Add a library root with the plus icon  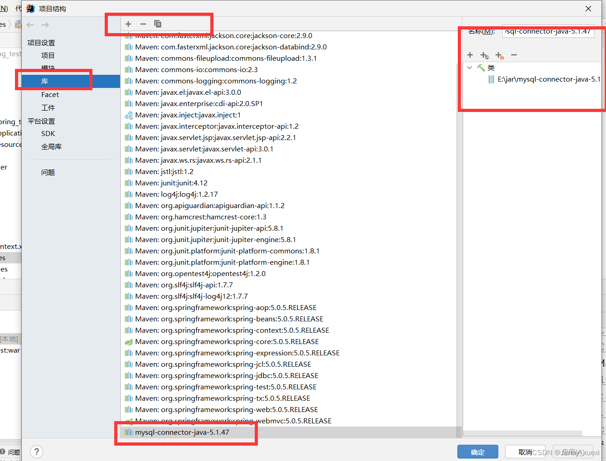[470, 55]
